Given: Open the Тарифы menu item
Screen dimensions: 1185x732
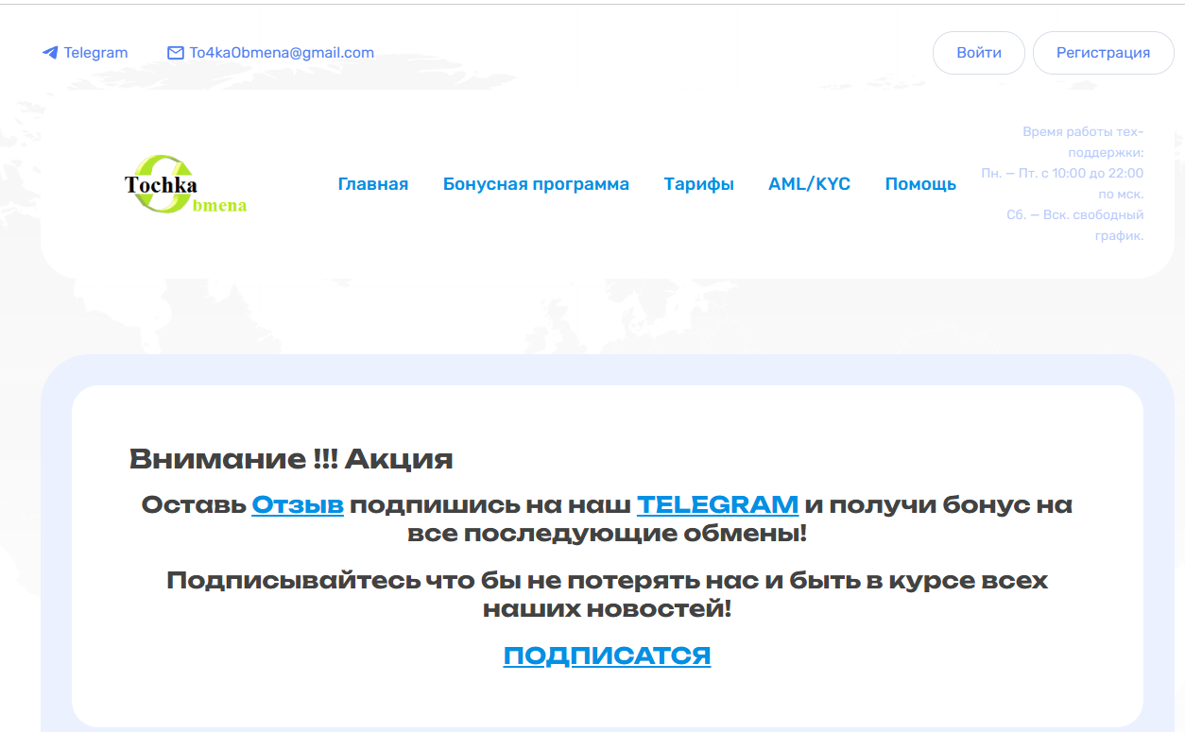Looking at the screenshot, I should (x=699, y=184).
